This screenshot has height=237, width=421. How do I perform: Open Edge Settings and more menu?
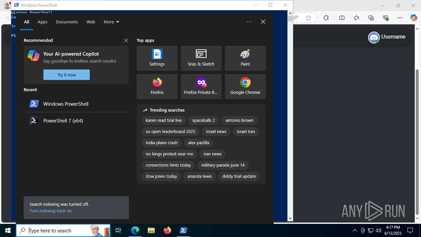(400, 18)
